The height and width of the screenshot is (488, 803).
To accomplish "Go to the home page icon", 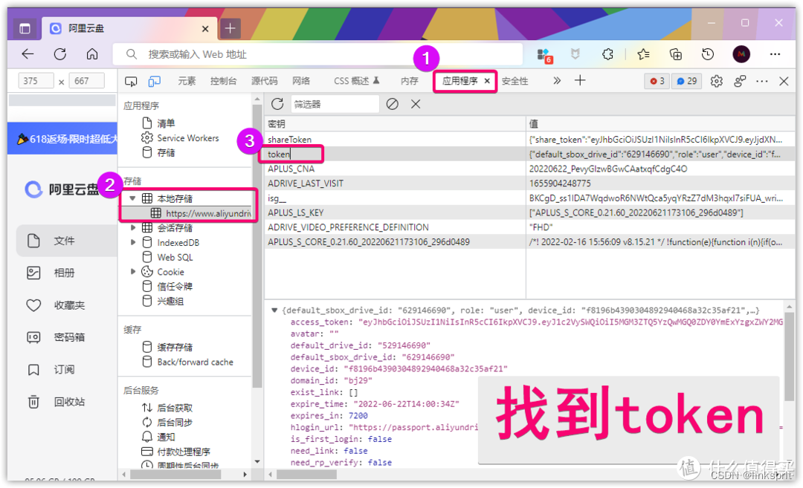I will [x=92, y=54].
